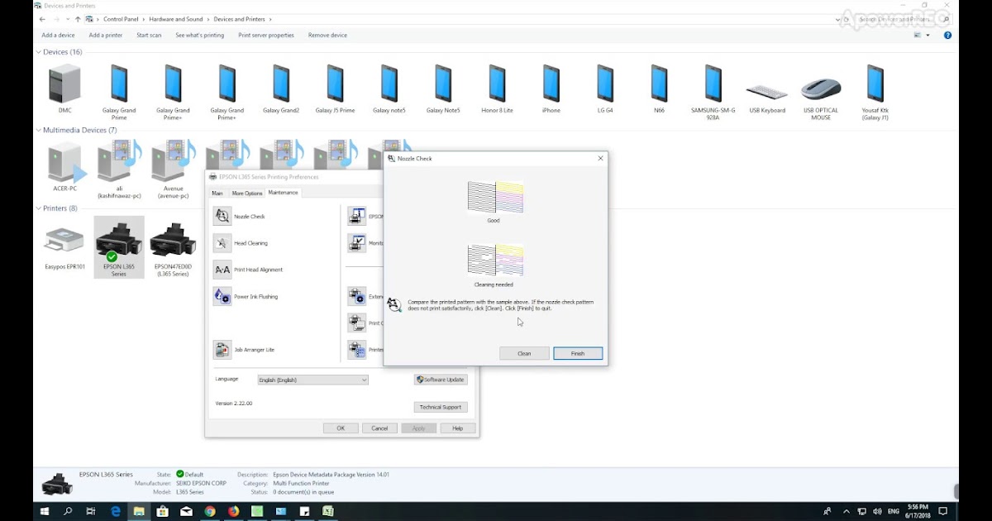Image resolution: width=992 pixels, height=521 pixels.
Task: Open Microsoft Edge from the taskbar
Action: point(116,512)
